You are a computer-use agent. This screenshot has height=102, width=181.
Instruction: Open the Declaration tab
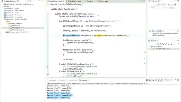point(72,80)
